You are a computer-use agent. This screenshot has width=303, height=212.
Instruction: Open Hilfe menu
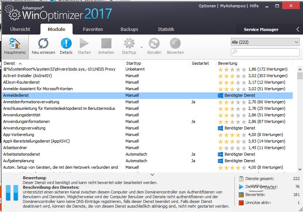tap(254, 6)
